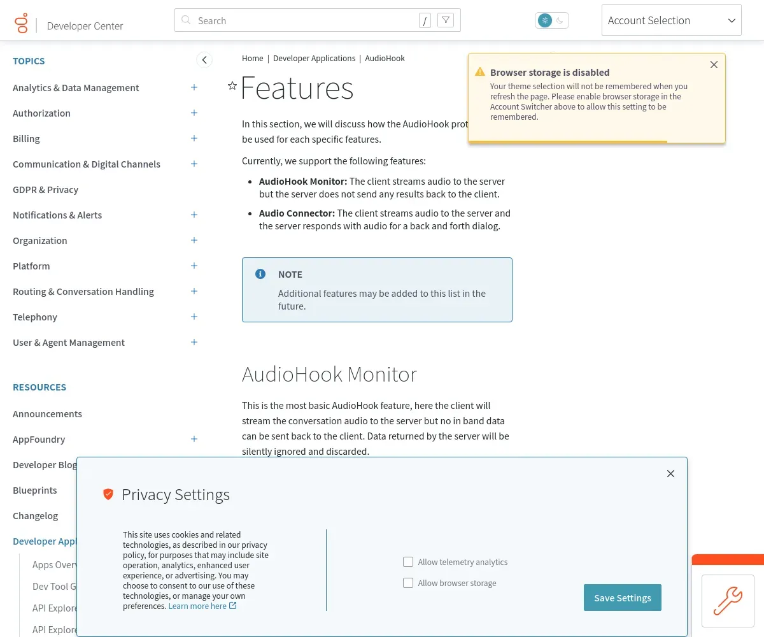Open GDPR & Privacy topic
764x637 pixels.
45,189
